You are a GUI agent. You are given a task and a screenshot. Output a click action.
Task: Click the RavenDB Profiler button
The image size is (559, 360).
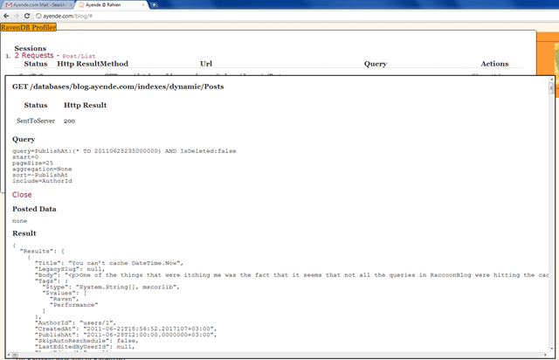tap(28, 27)
